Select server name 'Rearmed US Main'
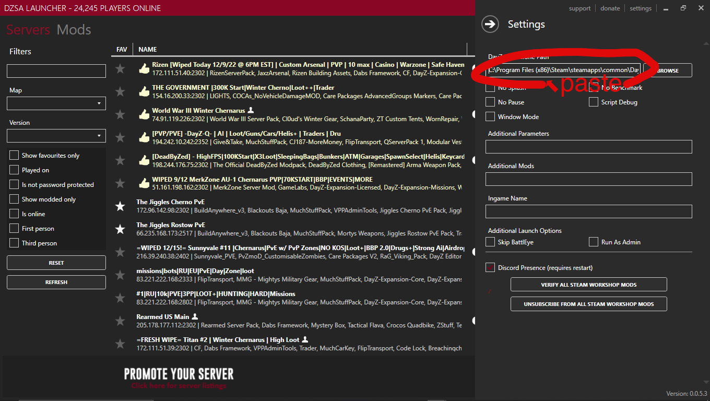710x401 pixels. coord(163,317)
